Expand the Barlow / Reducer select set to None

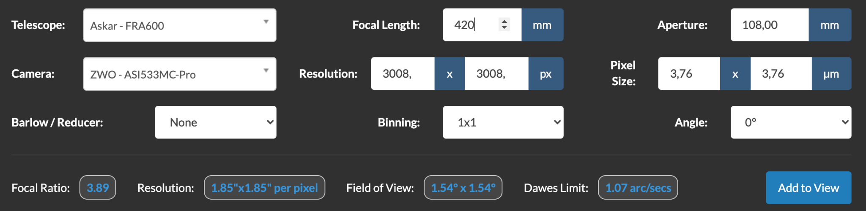(216, 122)
